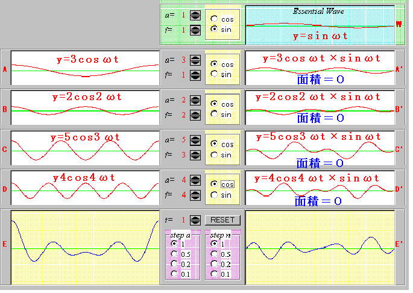Click the 面積＝0 text in graph C'
The width and height of the screenshot is (413, 293).
click(x=320, y=163)
